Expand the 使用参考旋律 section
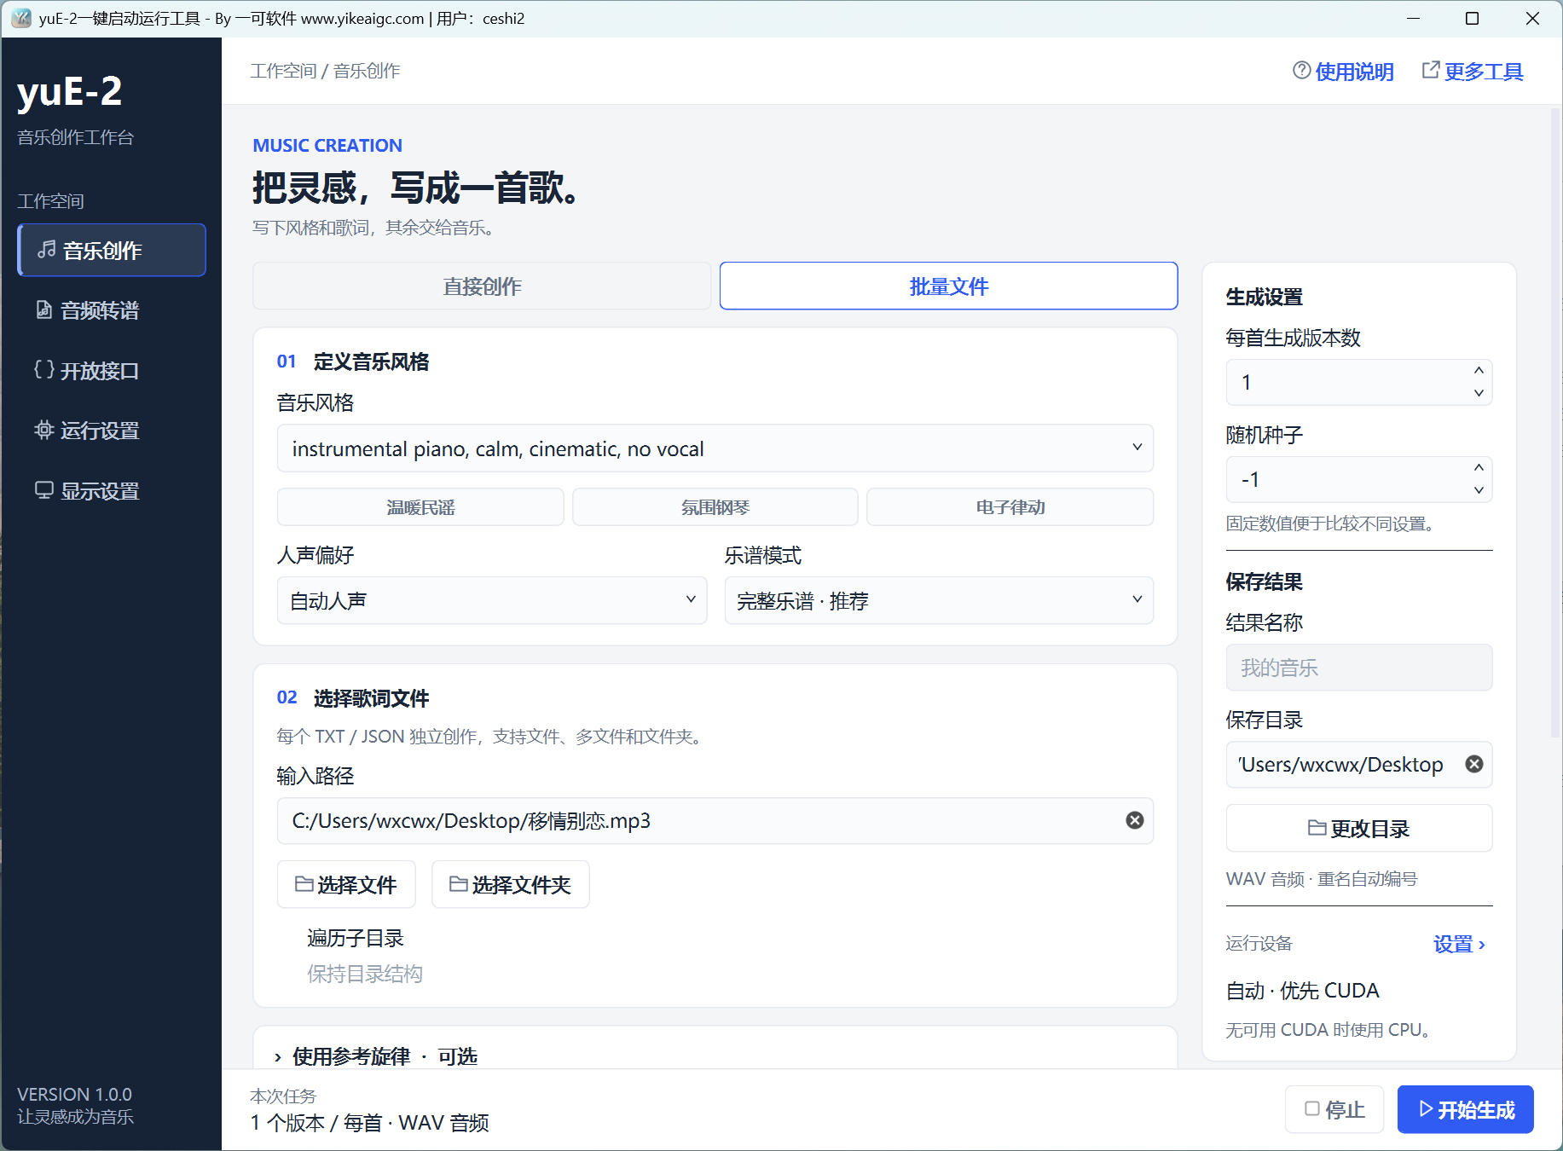 coord(375,1056)
